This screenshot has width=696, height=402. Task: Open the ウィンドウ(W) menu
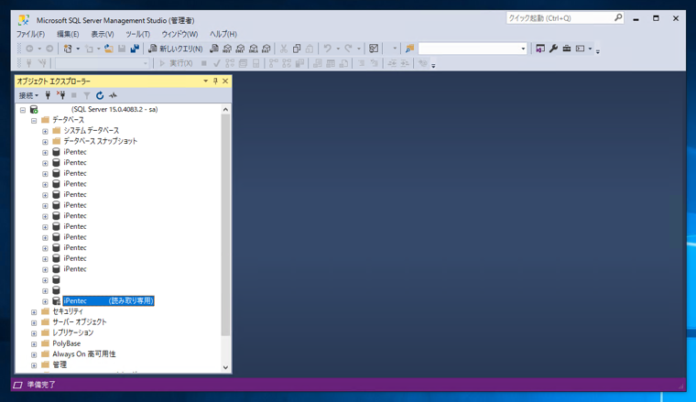pyautogui.click(x=179, y=34)
